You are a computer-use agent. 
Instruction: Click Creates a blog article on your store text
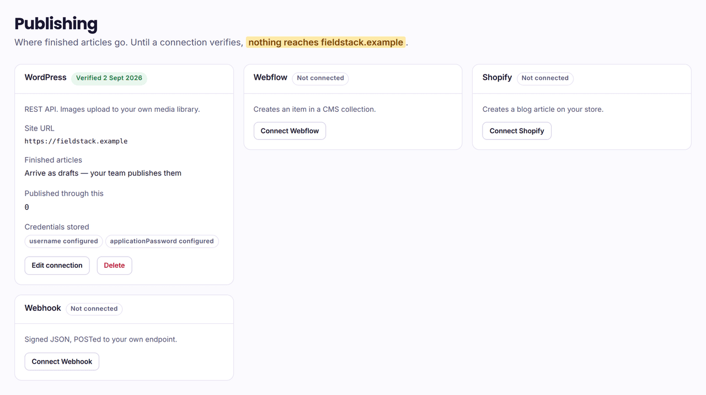click(x=543, y=110)
